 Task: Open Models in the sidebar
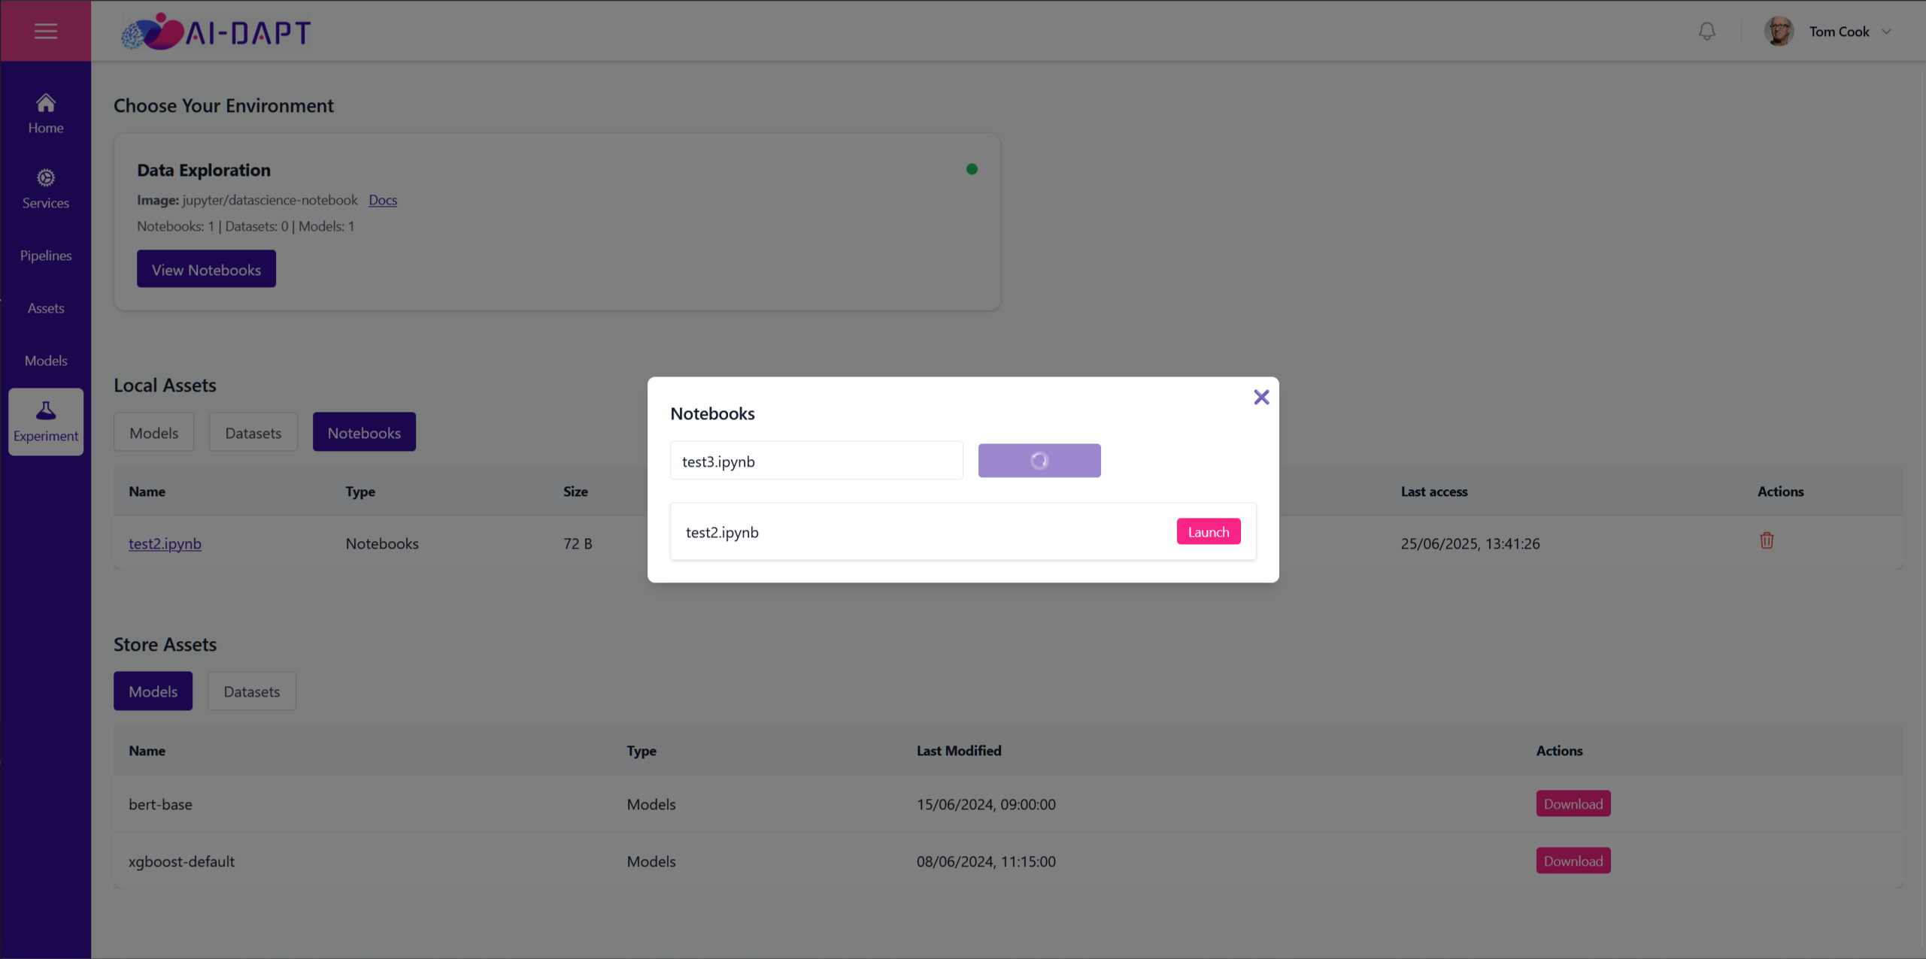click(46, 361)
